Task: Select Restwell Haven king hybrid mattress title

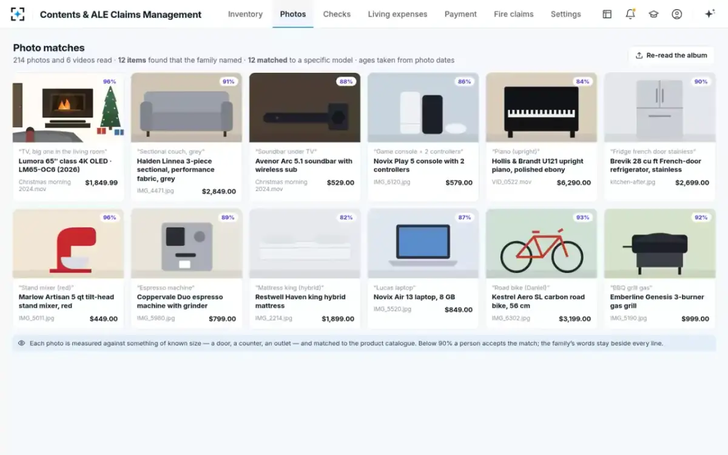Action: coord(300,302)
